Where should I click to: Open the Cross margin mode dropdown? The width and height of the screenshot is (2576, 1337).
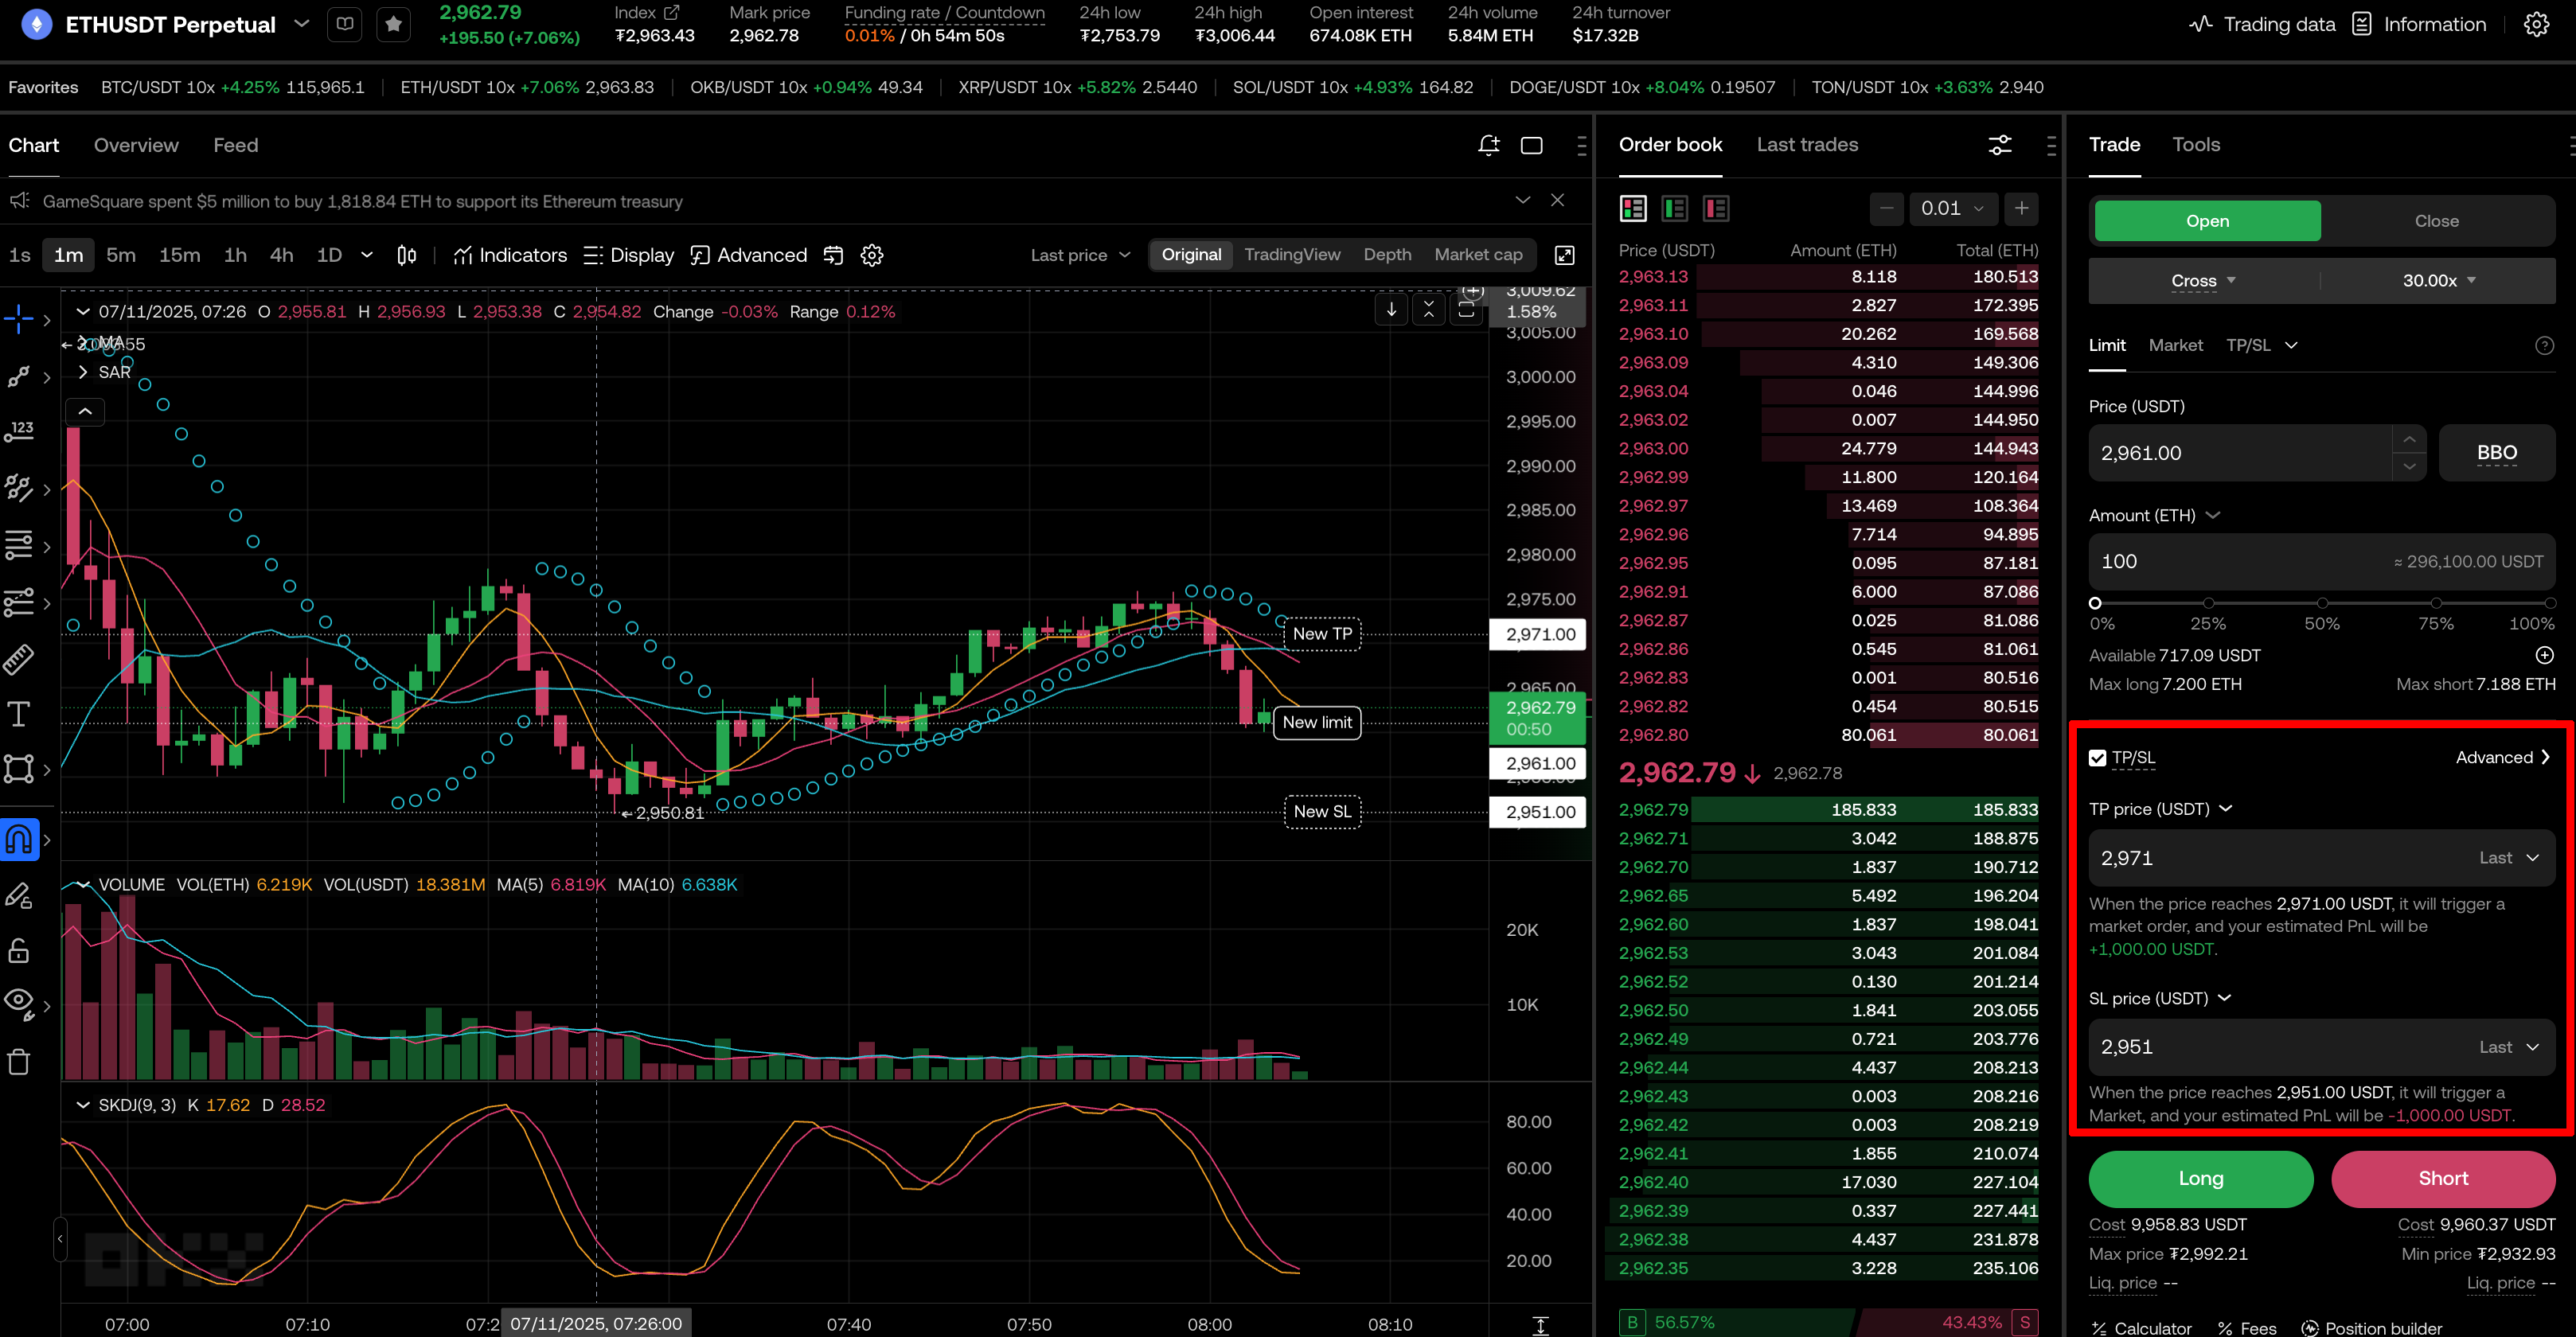pos(2202,281)
